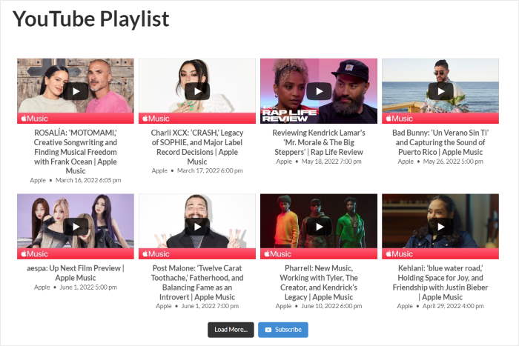This screenshot has height=346, width=519.
Task: Play the Pharrell New Music video
Action: coord(319,227)
